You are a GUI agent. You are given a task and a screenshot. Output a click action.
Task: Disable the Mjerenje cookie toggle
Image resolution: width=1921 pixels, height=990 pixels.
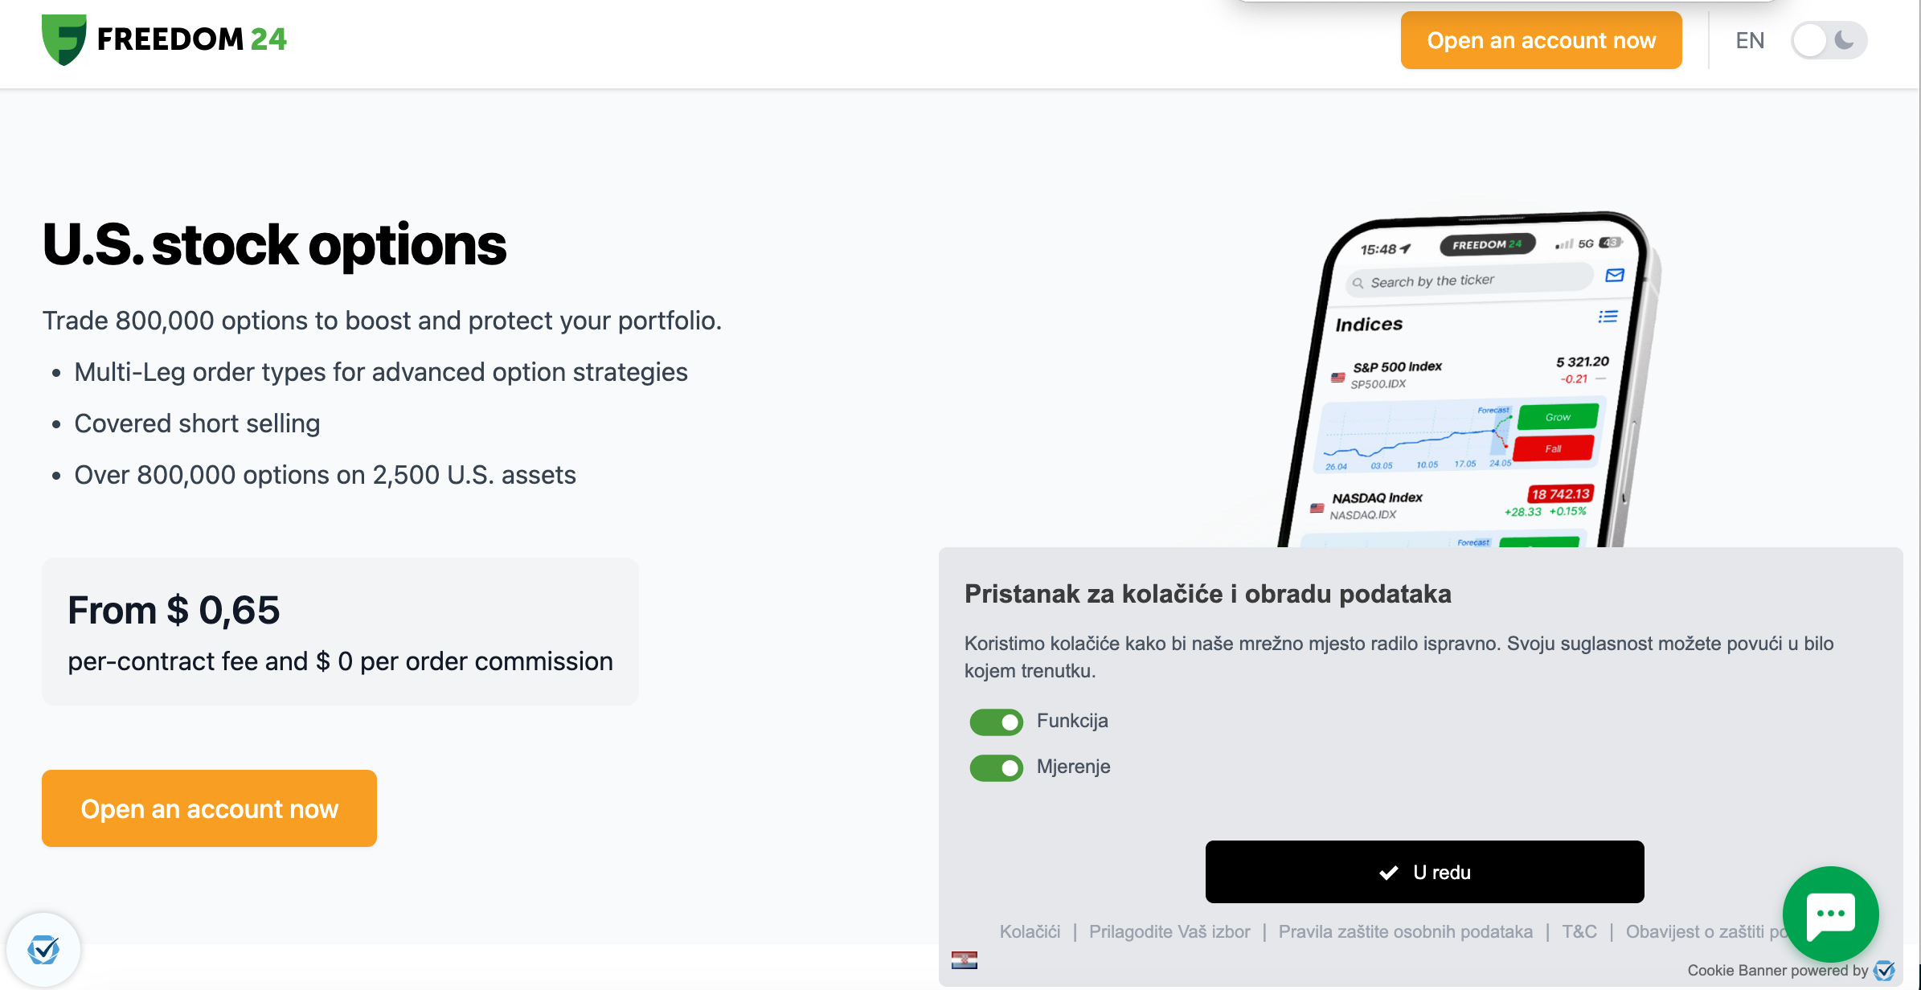click(996, 767)
